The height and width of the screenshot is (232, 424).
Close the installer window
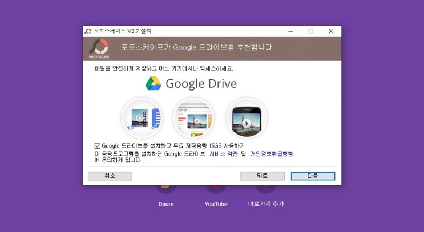(x=331, y=31)
